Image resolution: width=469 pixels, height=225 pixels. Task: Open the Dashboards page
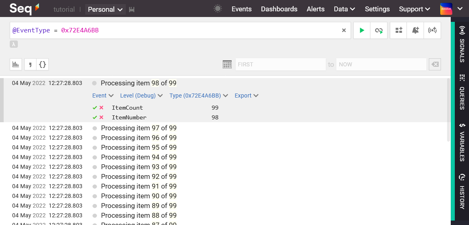[x=279, y=9]
